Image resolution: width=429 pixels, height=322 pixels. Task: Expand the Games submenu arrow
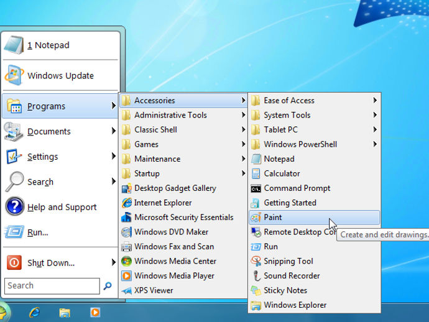pyautogui.click(x=243, y=144)
